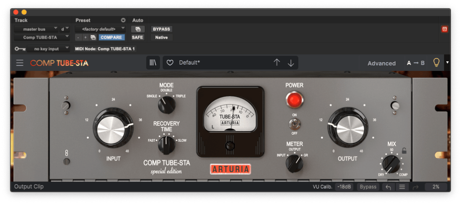The height and width of the screenshot is (204, 461).
Task: Open the preset library browser icon
Action: pyautogui.click(x=153, y=63)
